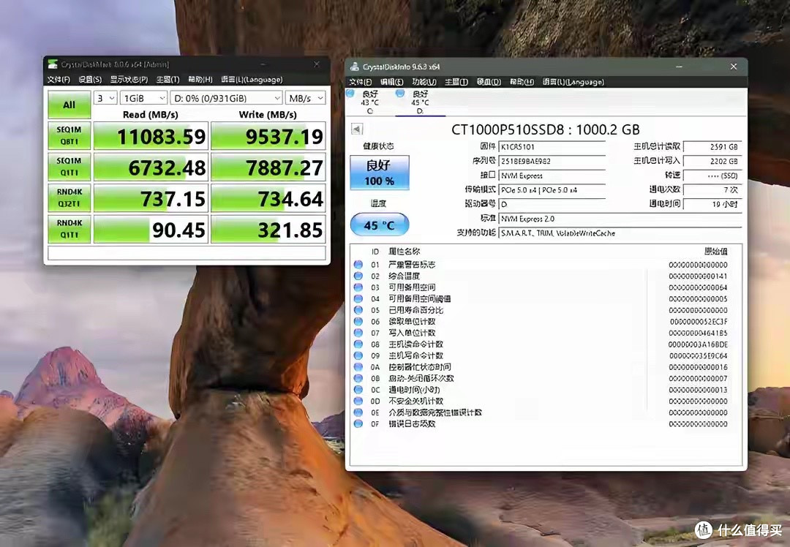The width and height of the screenshot is (790, 547).
Task: Click the D: drive health status circle
Action: pos(400,93)
